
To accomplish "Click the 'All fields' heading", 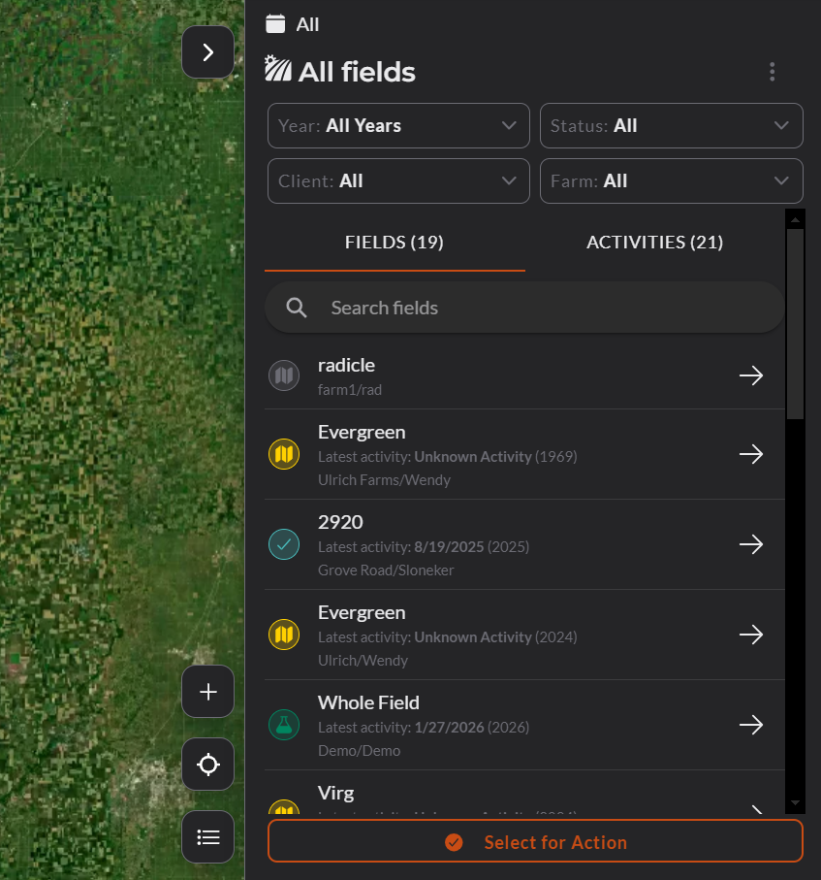I will pyautogui.click(x=357, y=72).
